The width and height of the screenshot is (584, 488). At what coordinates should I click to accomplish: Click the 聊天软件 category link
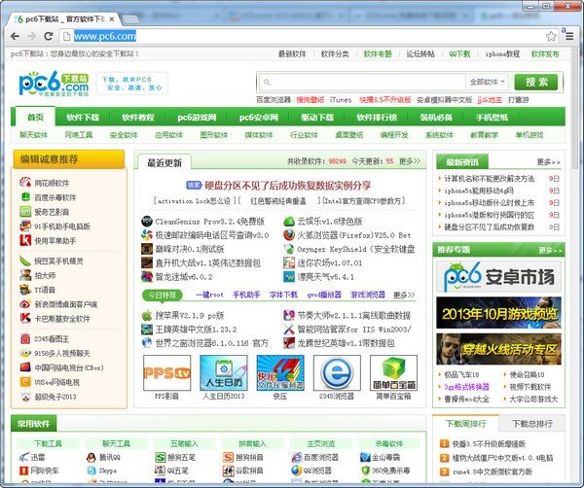tap(33, 135)
